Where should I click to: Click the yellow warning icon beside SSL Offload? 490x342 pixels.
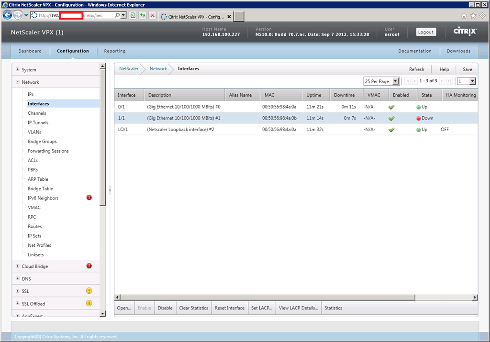pyautogui.click(x=89, y=303)
